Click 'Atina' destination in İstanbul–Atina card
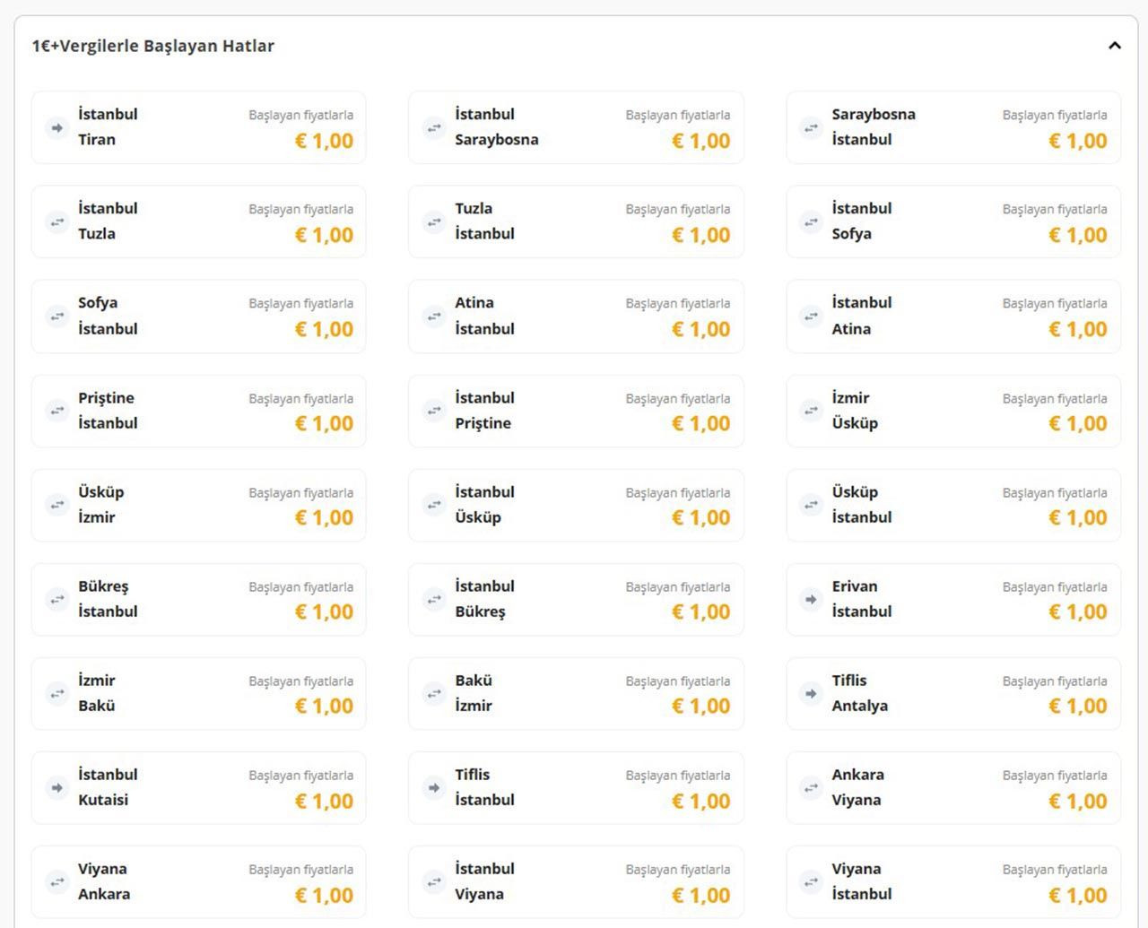This screenshot has height=928, width=1148. tap(851, 329)
